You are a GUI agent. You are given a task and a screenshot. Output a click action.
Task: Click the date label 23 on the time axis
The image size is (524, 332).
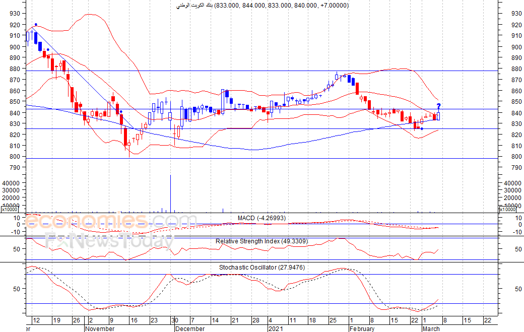pos(154,320)
